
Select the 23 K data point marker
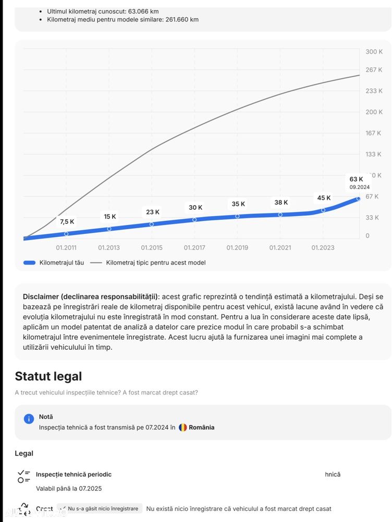pos(152,224)
